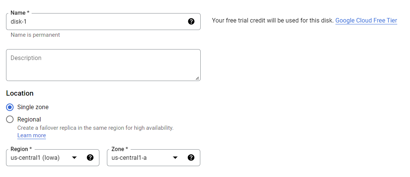Show the Region field help icon info
The width and height of the screenshot is (410, 177).
click(90, 157)
